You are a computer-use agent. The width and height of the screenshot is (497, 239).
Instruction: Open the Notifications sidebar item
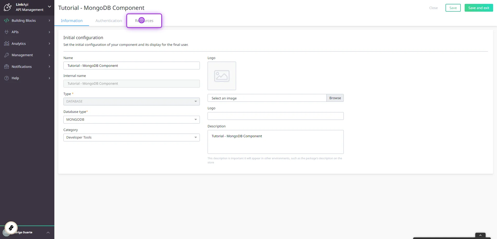pyautogui.click(x=27, y=67)
